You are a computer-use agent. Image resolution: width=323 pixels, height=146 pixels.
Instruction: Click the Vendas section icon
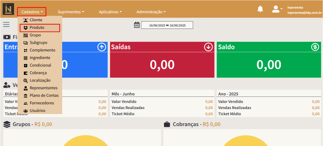click(x=7, y=85)
